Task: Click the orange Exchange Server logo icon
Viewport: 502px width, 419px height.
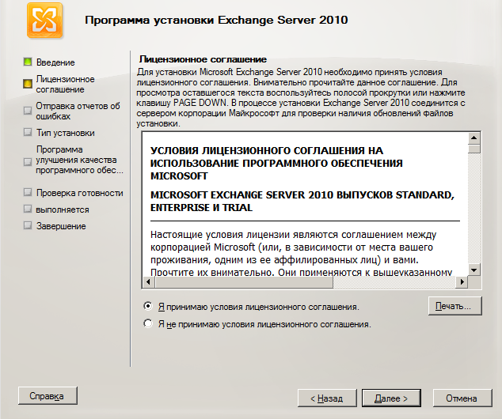Action: (45, 21)
